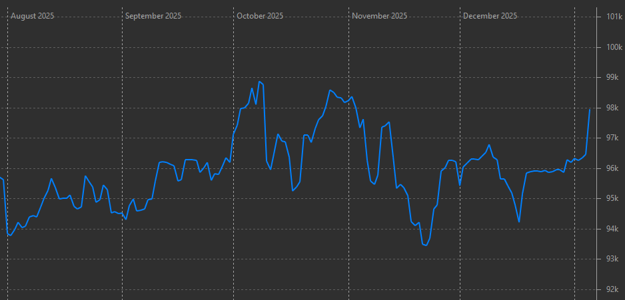Click the highest October peak on the line

pyautogui.click(x=259, y=82)
